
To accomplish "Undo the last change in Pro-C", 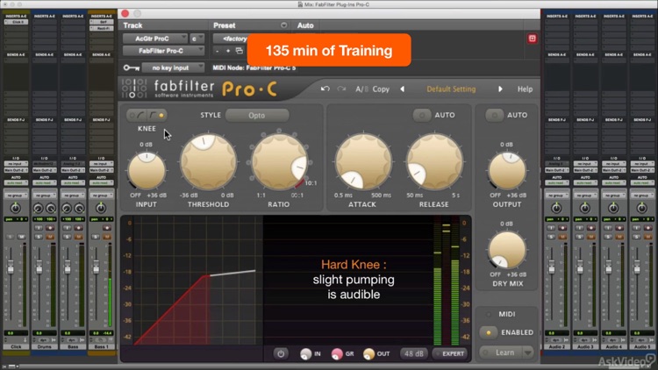I will click(325, 89).
